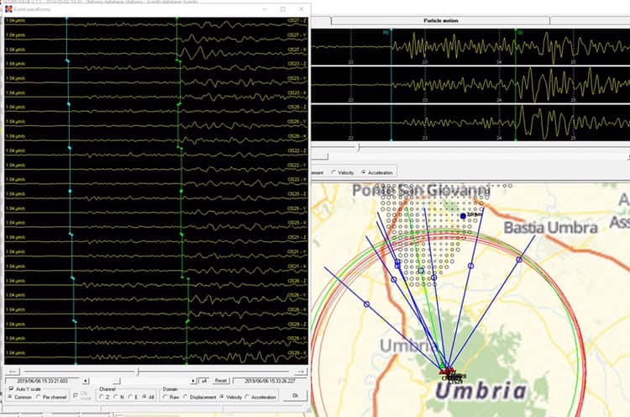The width and height of the screenshot is (630, 417).
Task: Click the start time field 15:33:21.603
Action: point(43,381)
